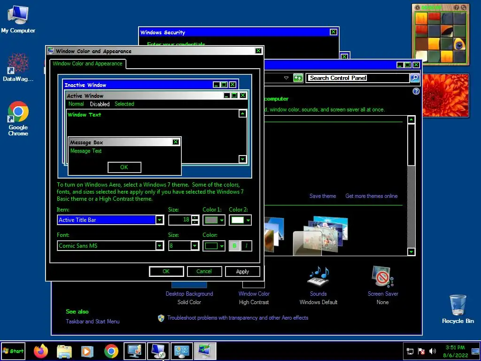This screenshot has height=361, width=481.
Task: Click the volume speaker tray icon
Action: (x=433, y=351)
